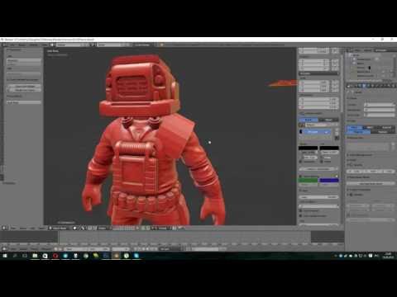This screenshot has height=297, width=397.
Task: Click the green color swatch in viewport side panel
Action: click(x=308, y=181)
